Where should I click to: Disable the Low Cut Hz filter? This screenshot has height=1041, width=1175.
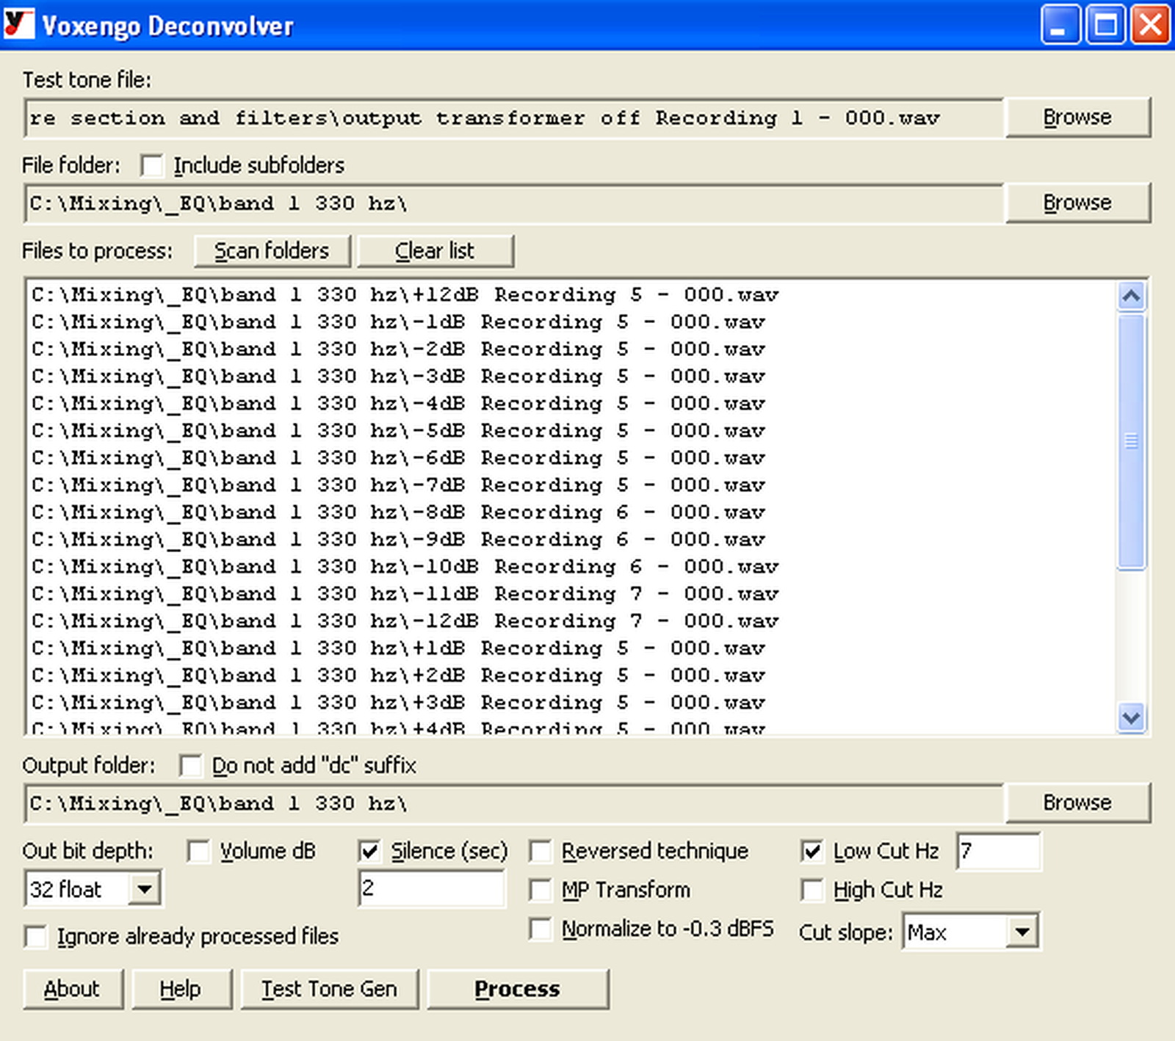tap(811, 851)
